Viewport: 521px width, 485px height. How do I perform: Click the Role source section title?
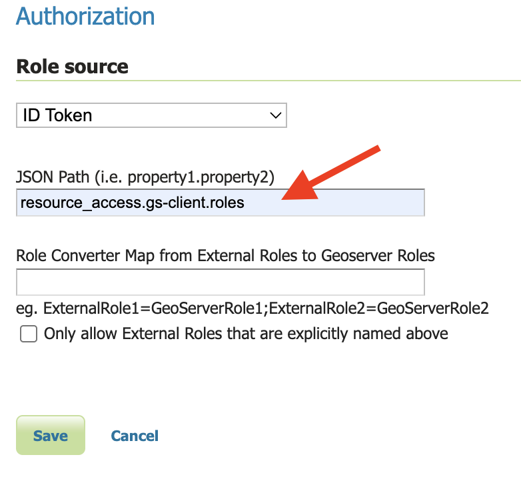point(72,67)
